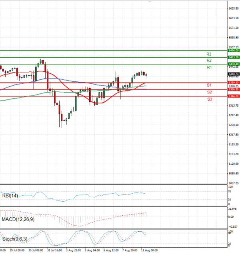This screenshot has height=253, width=240.
Task: Select the 6450.40 green price tag
Action: pos(234,64)
